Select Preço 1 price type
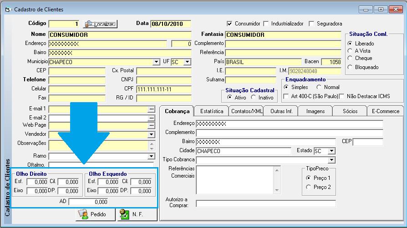 [308, 178]
